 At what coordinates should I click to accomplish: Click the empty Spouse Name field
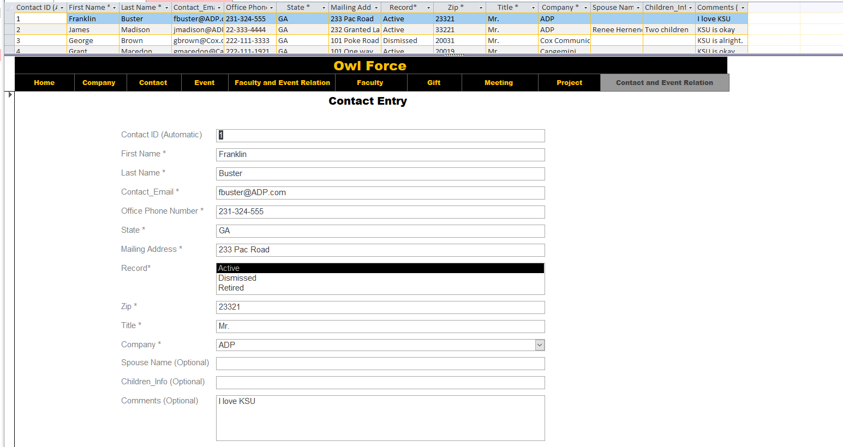point(380,364)
